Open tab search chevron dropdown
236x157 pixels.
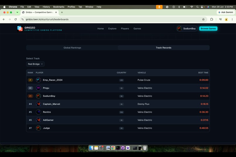coord(17,12)
